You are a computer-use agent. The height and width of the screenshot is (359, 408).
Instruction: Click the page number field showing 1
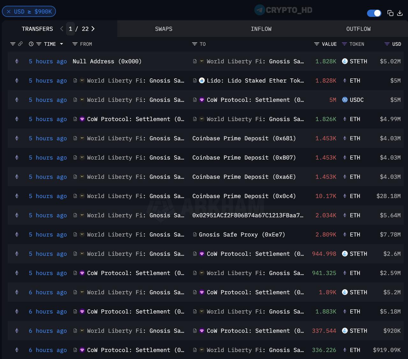pos(70,29)
